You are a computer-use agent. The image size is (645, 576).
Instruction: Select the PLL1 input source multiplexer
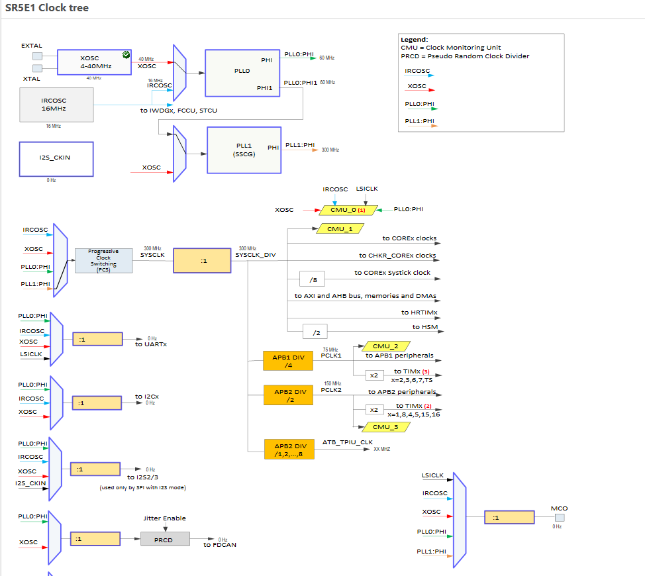tap(179, 154)
